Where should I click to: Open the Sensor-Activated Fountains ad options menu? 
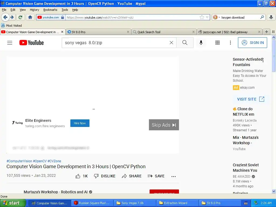click(263, 60)
